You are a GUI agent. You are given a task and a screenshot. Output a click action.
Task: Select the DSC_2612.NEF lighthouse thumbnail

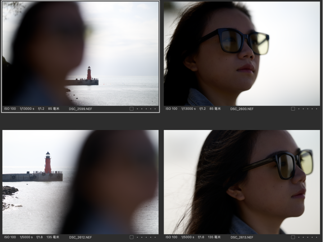tap(80, 182)
